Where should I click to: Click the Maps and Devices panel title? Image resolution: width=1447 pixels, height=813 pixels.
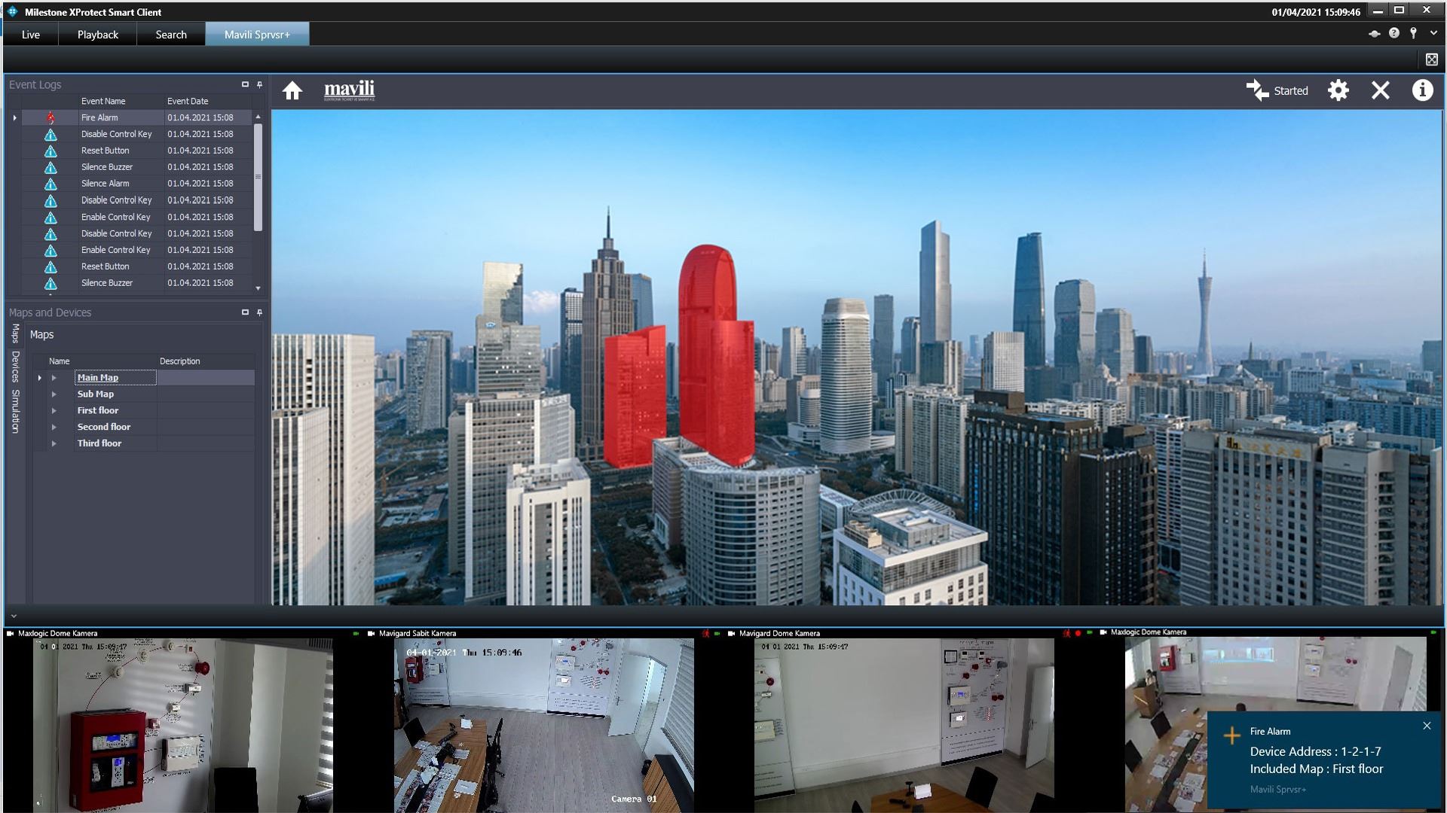click(50, 312)
